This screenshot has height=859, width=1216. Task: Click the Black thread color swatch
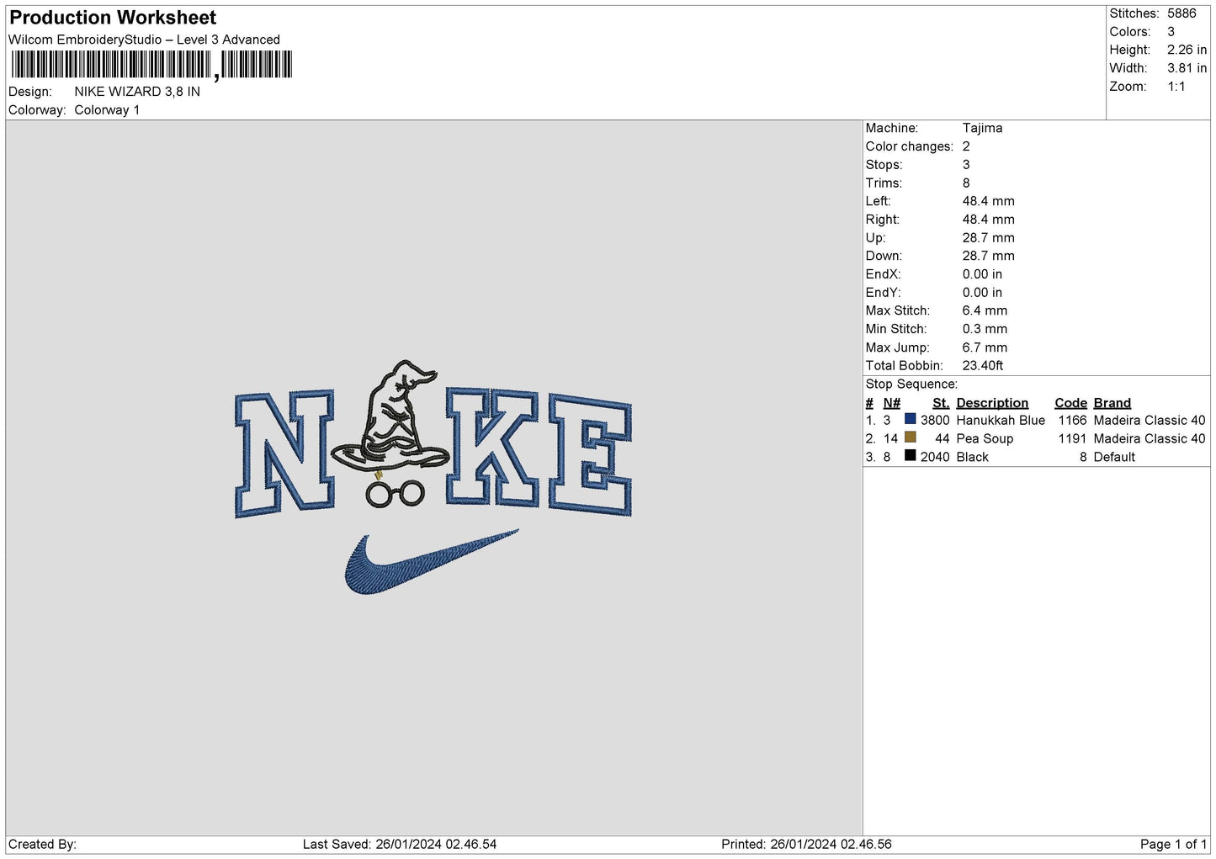(x=910, y=456)
